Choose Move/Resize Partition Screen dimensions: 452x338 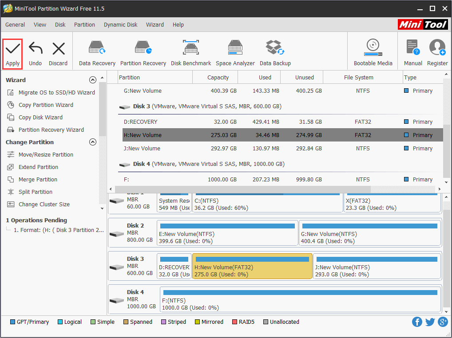pos(40,155)
